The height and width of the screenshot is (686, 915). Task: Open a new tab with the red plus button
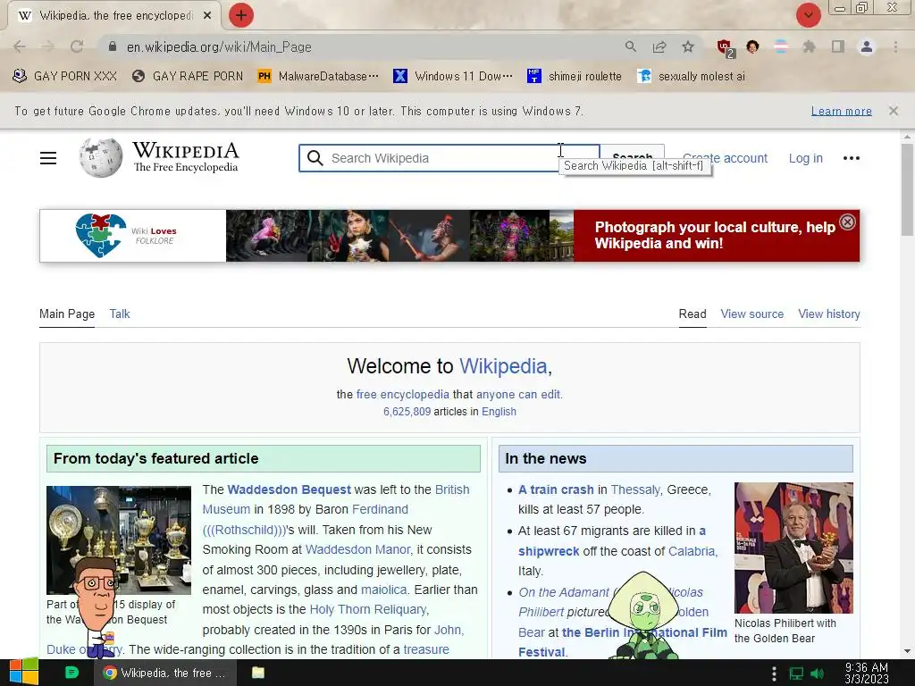pyautogui.click(x=241, y=15)
